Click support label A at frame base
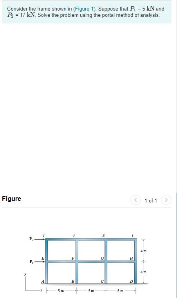The image size is (177, 298). click(x=43, y=282)
